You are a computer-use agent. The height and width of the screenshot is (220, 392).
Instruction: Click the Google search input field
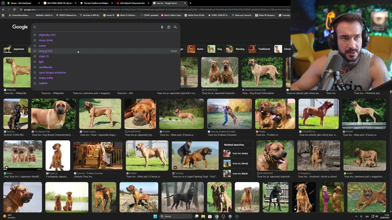pos(98,27)
